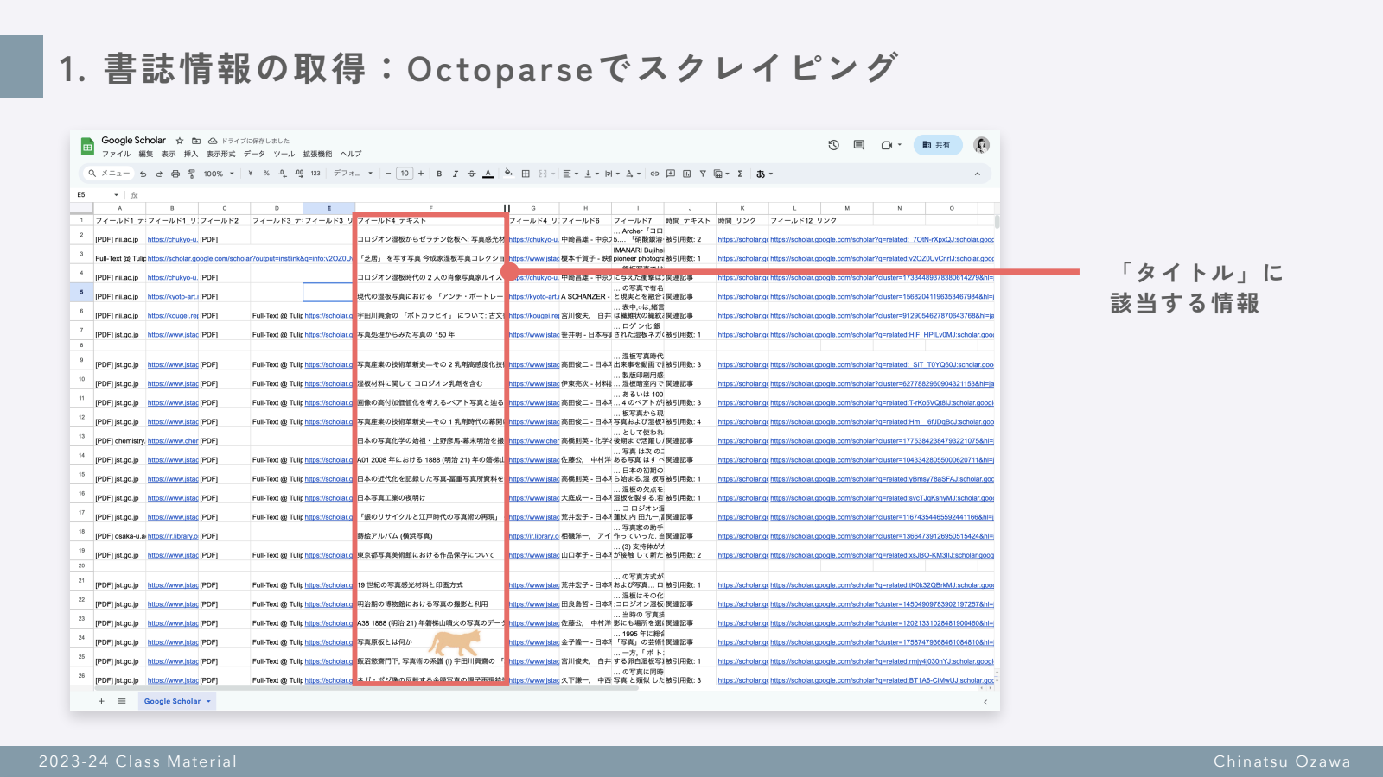Format the cell as yen currency
1383x777 pixels.
(251, 174)
